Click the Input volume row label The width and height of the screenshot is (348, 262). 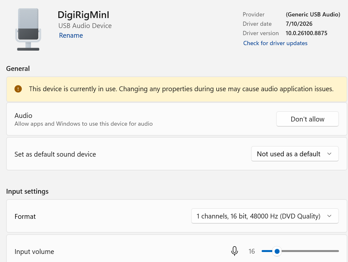[34, 252]
